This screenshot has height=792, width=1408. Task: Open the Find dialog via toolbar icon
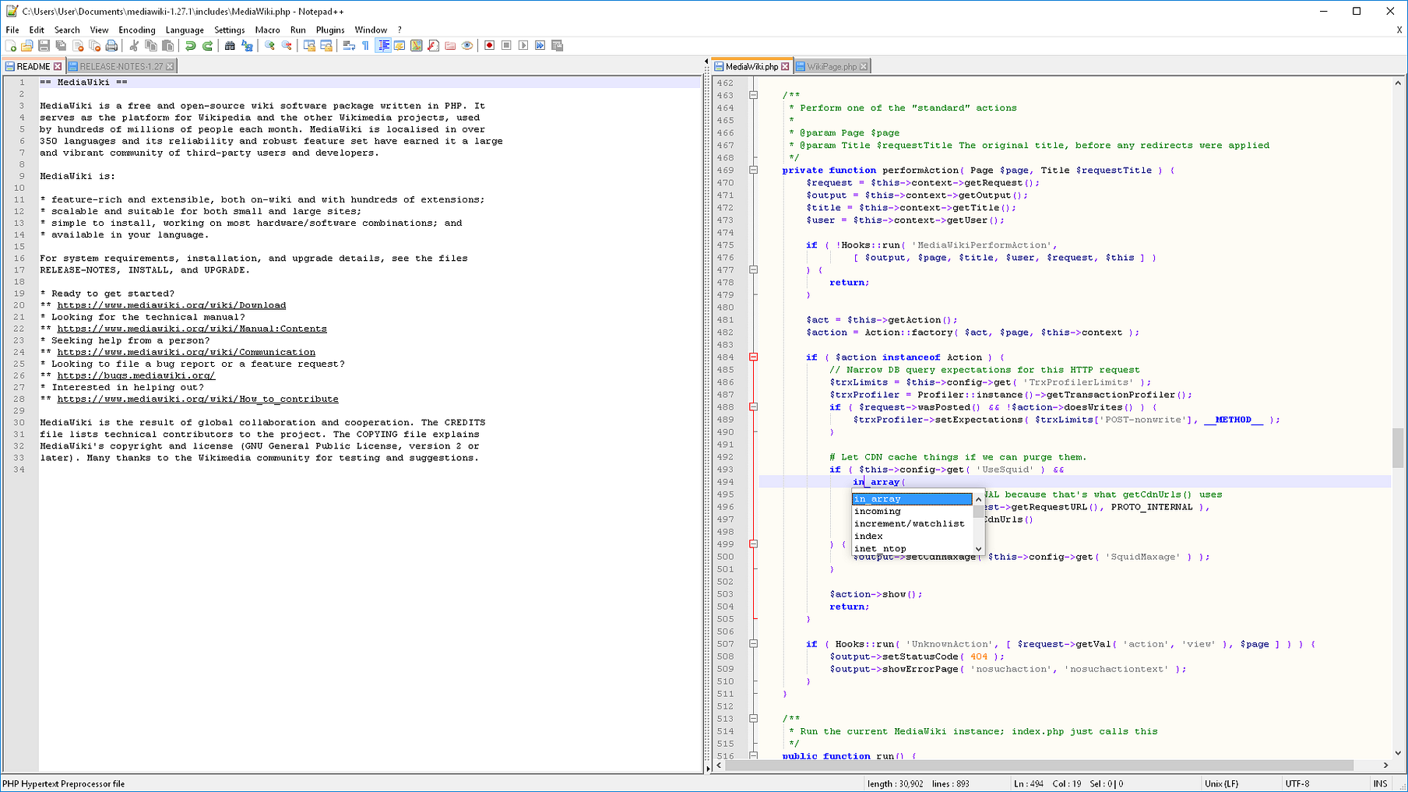[230, 45]
